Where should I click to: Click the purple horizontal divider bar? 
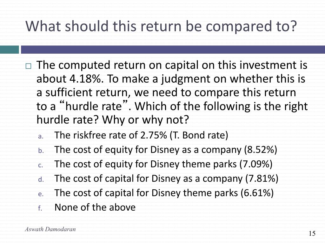click(x=173, y=50)
